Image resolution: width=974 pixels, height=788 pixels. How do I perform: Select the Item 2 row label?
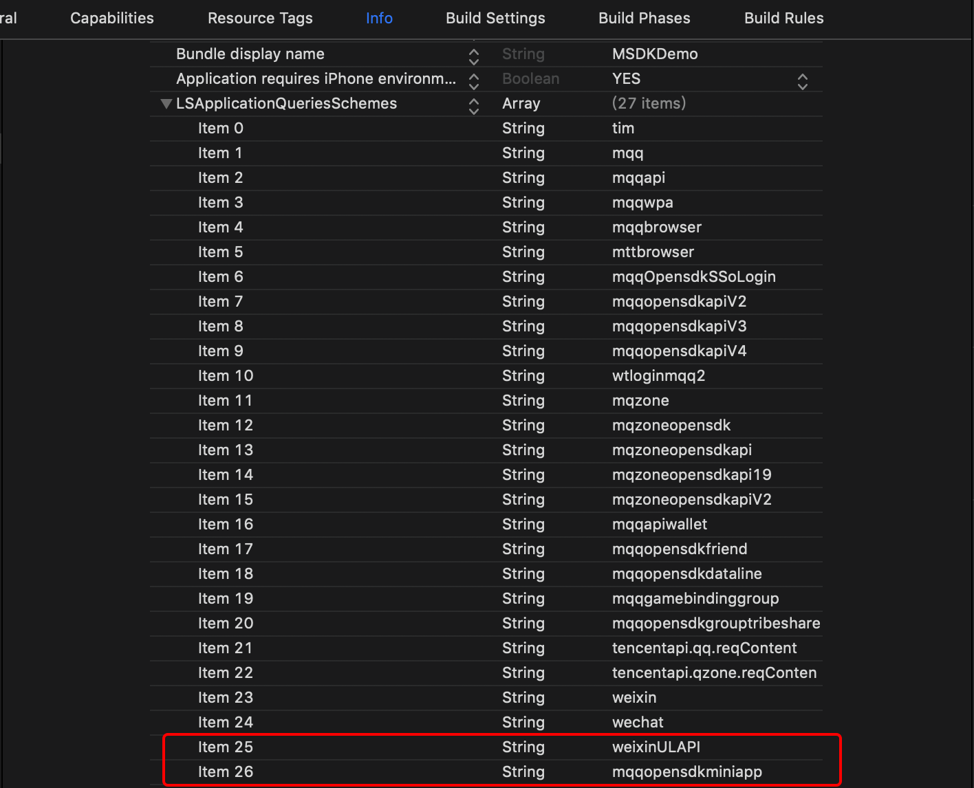[x=221, y=178]
